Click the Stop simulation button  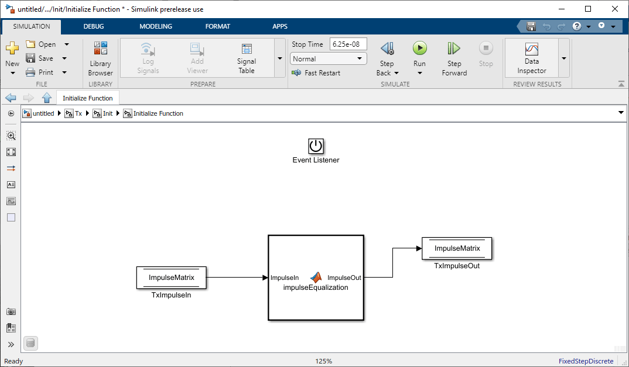[x=486, y=54]
